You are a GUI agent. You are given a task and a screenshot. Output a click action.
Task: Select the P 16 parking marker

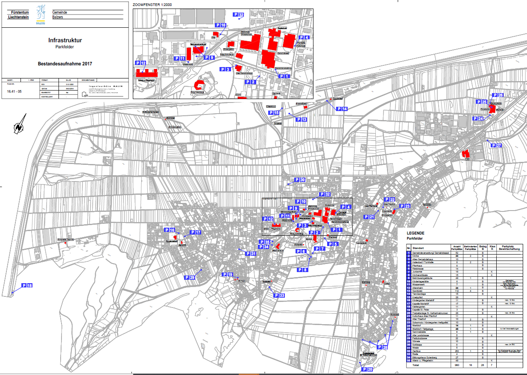click(170, 230)
